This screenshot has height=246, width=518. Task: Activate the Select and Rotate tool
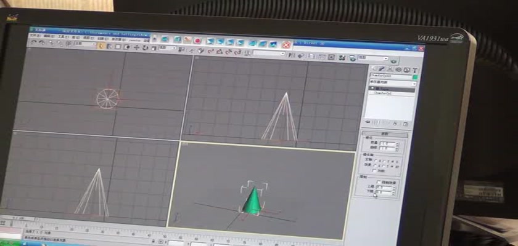tap(145, 48)
